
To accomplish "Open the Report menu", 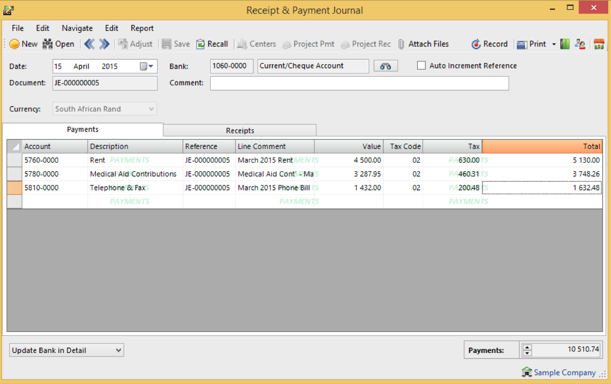I will point(142,28).
